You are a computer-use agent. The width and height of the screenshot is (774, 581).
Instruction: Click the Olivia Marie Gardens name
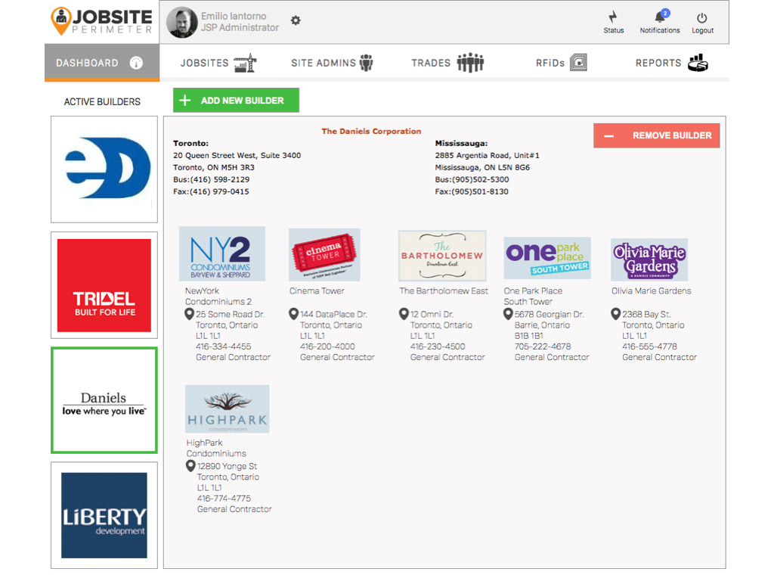click(x=652, y=291)
